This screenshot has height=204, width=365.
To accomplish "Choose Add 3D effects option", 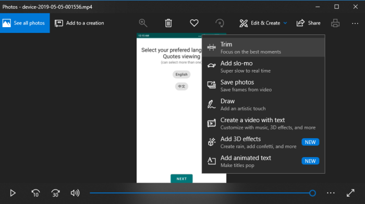I will tap(263, 142).
